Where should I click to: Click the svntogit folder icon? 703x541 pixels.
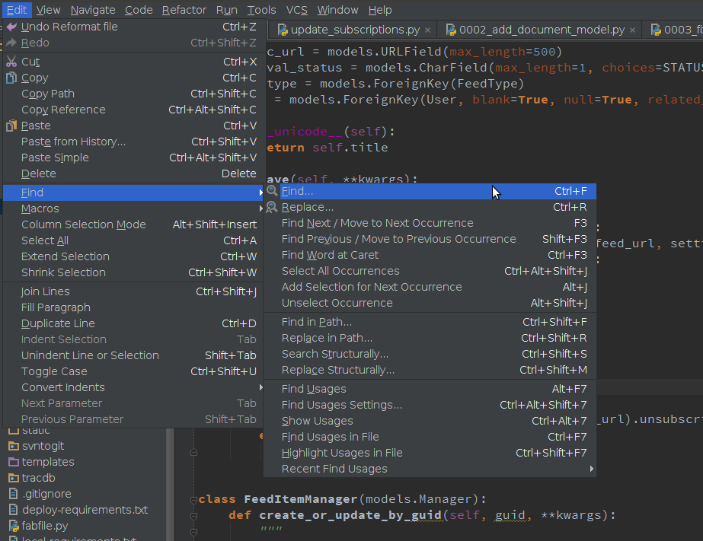coord(14,446)
